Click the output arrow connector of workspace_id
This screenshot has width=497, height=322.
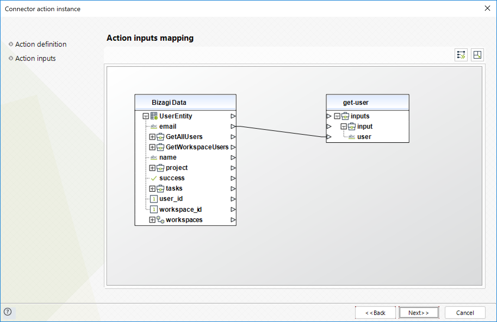233,209
